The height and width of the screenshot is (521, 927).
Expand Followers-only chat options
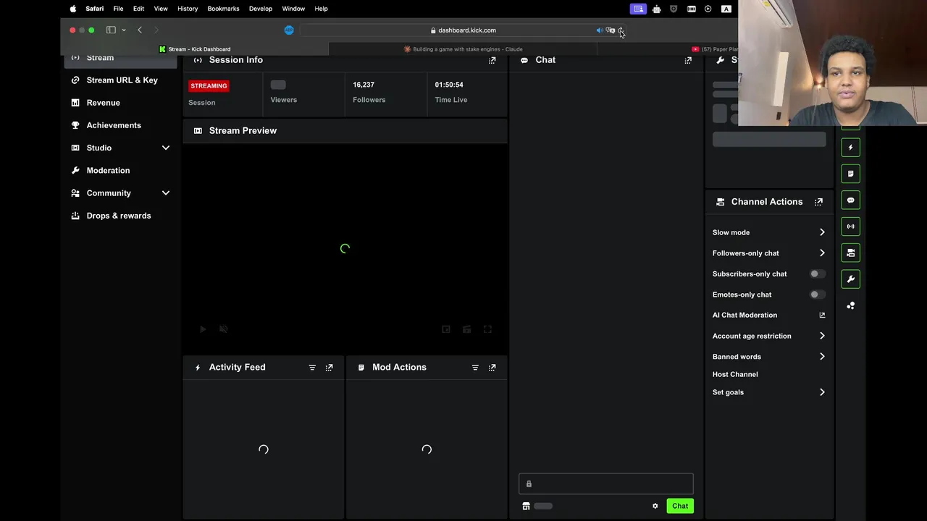[x=822, y=253]
